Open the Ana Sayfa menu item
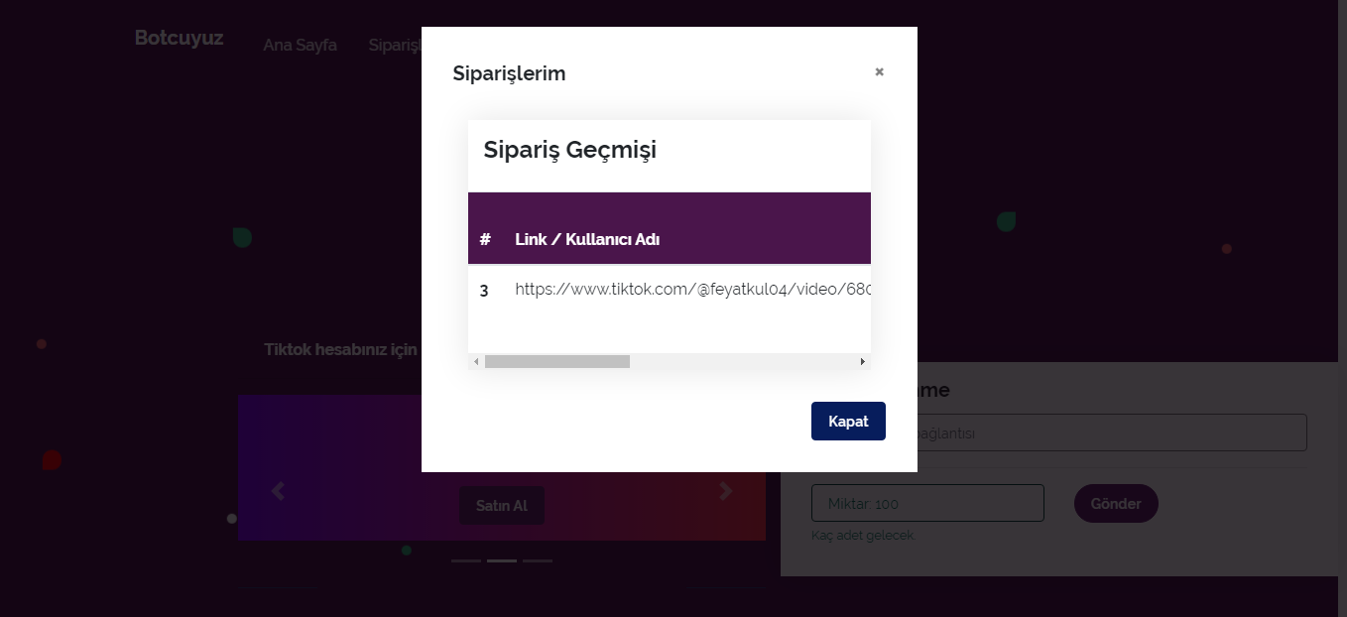This screenshot has width=1347, height=617. (x=300, y=45)
